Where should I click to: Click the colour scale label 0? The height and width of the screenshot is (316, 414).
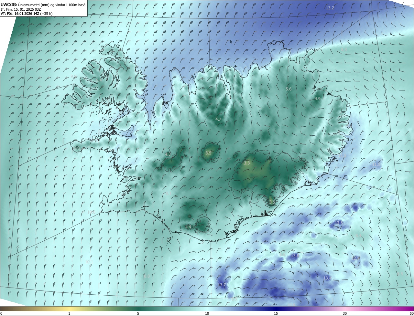point(1,313)
